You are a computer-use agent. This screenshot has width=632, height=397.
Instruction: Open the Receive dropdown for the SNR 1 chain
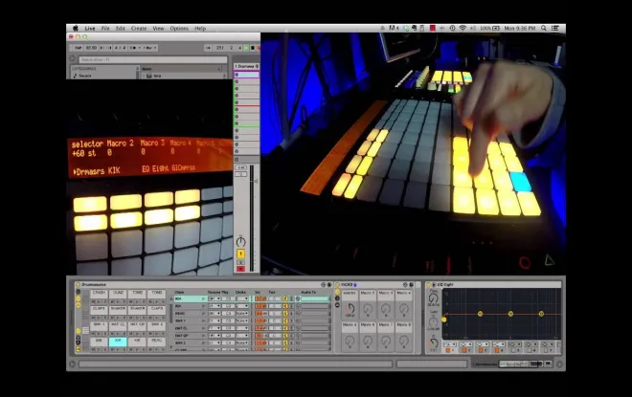(x=214, y=320)
